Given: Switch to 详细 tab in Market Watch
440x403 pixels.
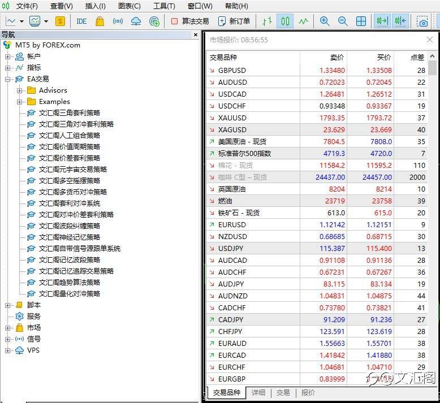Looking at the screenshot, I should tap(258, 393).
